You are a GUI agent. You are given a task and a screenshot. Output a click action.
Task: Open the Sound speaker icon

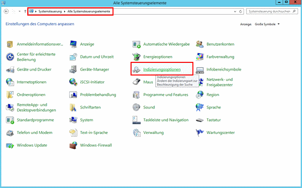pyautogui.click(x=136, y=107)
